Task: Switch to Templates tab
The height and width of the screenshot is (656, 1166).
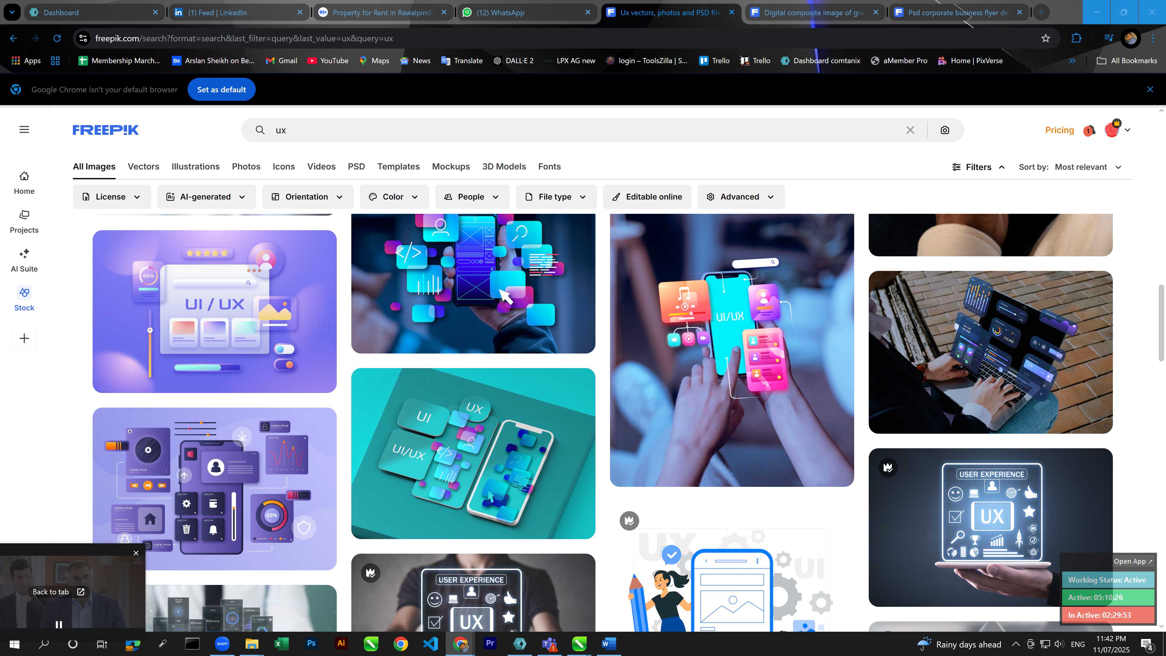Action: 398,167
